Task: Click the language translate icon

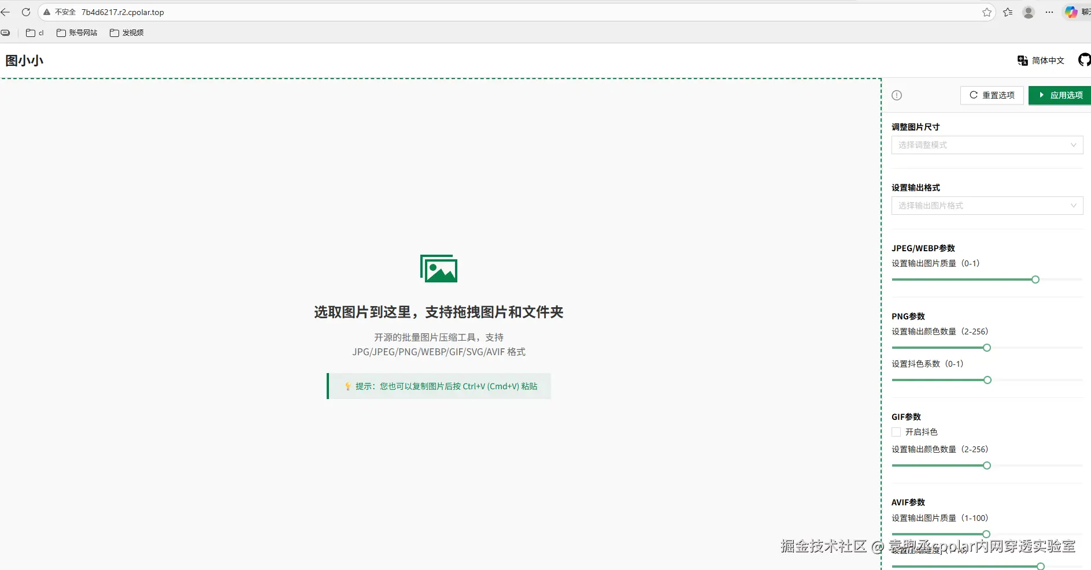Action: (x=1022, y=61)
